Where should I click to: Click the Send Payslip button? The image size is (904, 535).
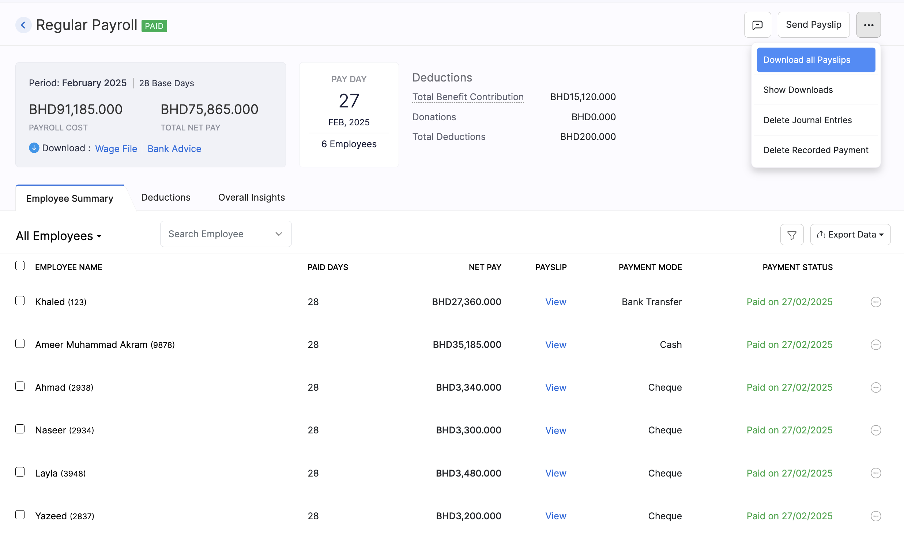click(x=813, y=24)
